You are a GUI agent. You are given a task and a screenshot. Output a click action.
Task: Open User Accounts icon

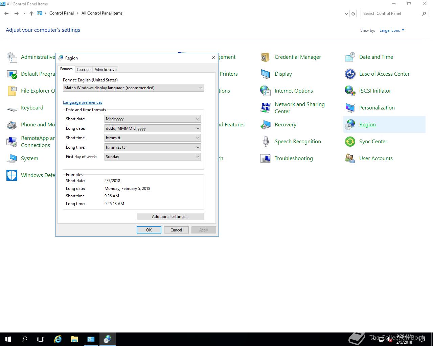(x=350, y=158)
